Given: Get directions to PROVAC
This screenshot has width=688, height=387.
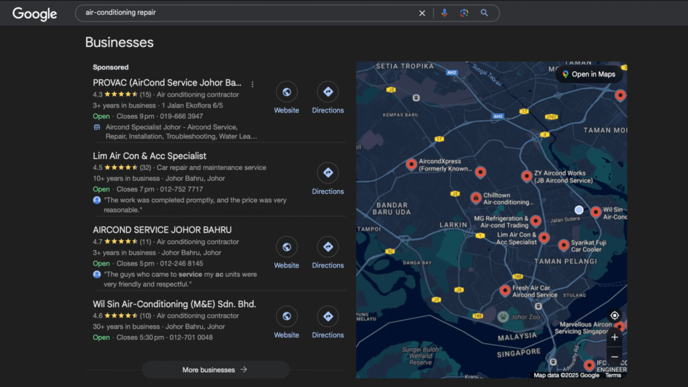Looking at the screenshot, I should click(x=328, y=92).
